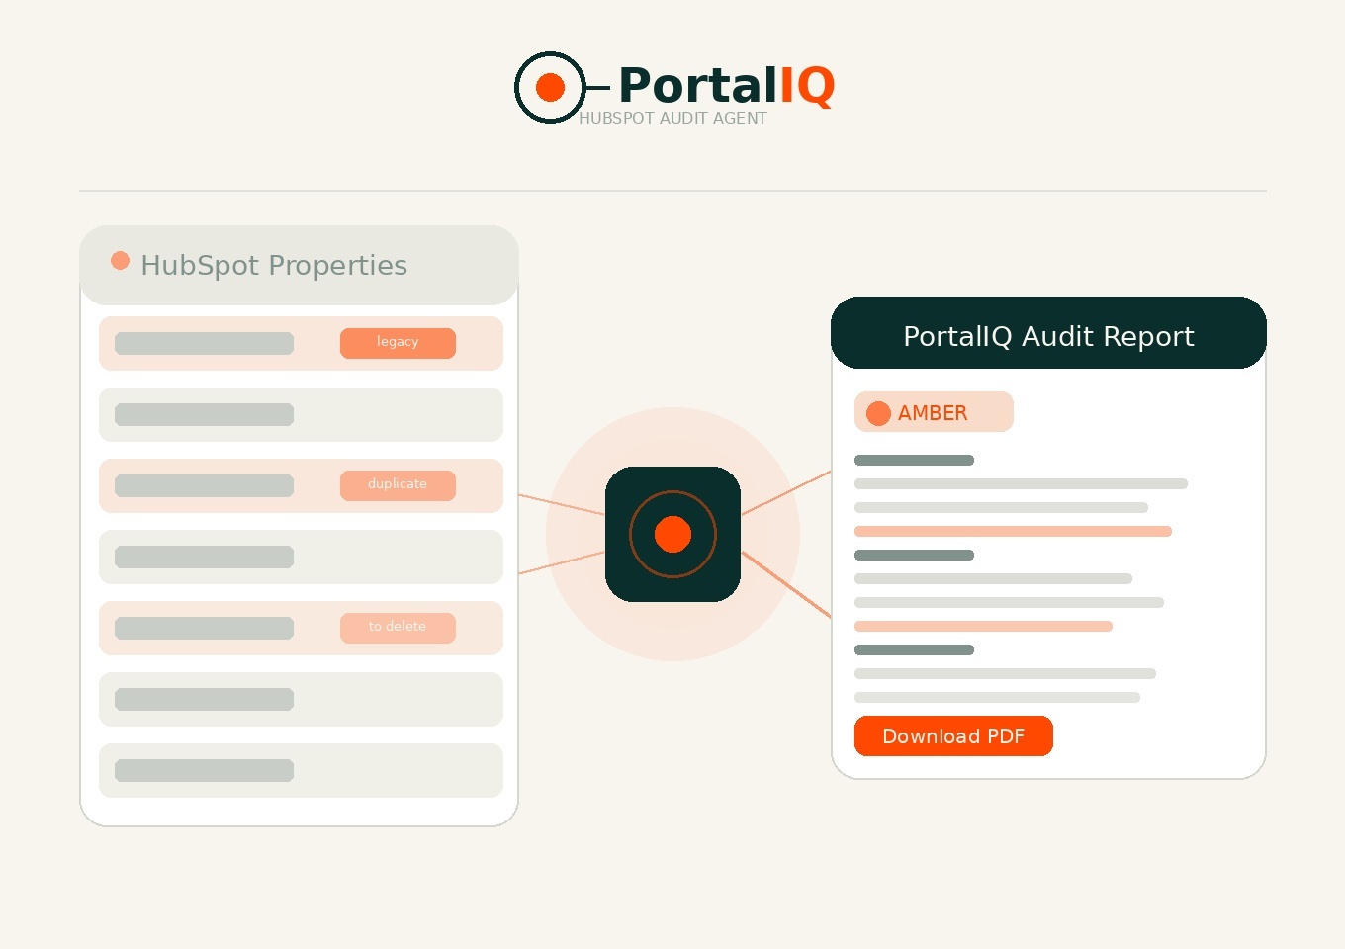Select the HubSpot Properties panel header
Image resolution: width=1345 pixels, height=949 pixels.
pos(299,265)
